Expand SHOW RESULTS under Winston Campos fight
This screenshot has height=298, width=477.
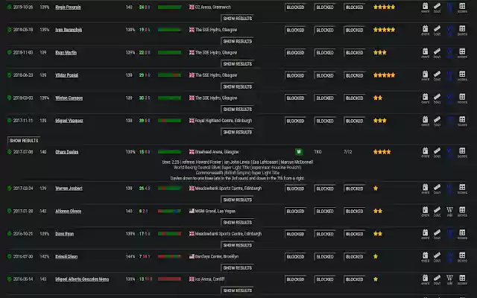pos(237,110)
